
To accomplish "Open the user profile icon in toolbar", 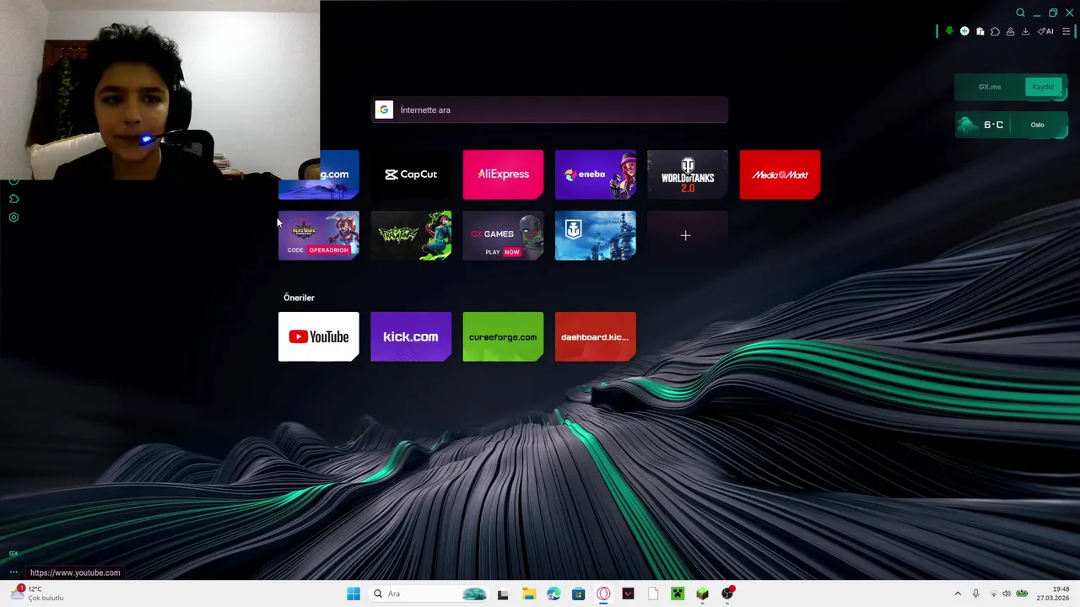I will click(1010, 31).
